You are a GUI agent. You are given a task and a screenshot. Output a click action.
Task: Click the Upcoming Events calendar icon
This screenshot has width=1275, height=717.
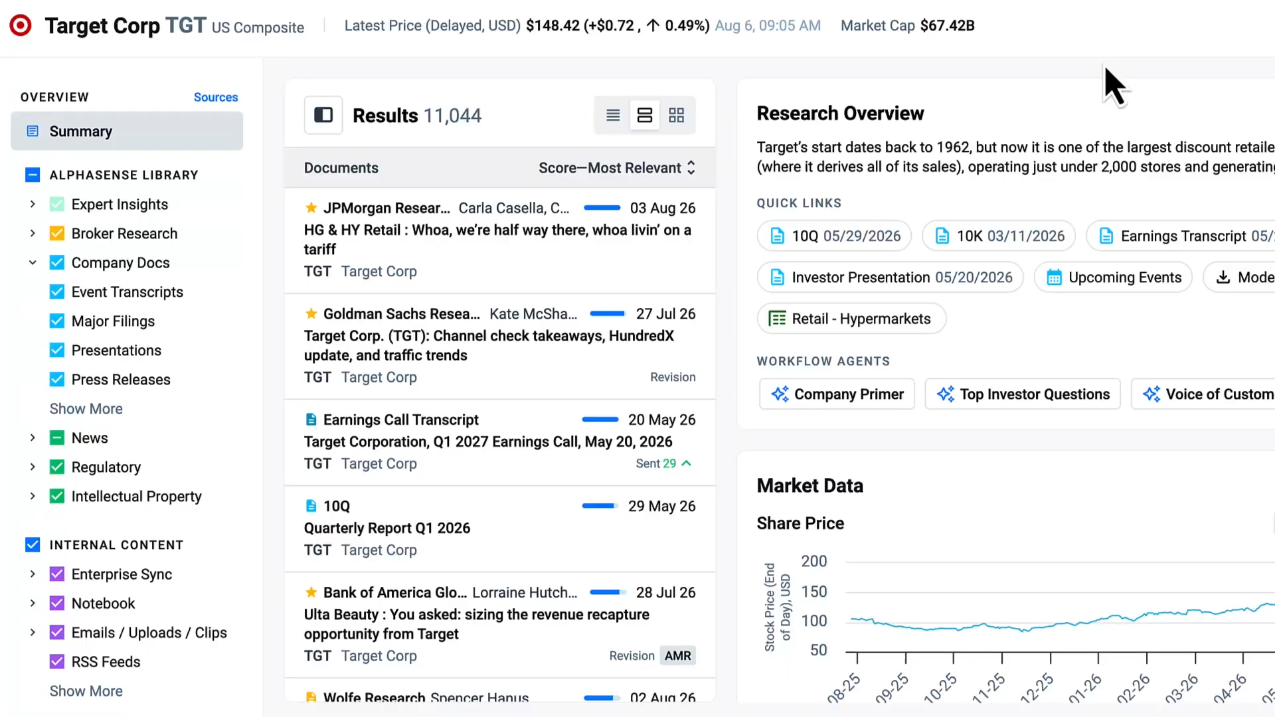[x=1054, y=278]
